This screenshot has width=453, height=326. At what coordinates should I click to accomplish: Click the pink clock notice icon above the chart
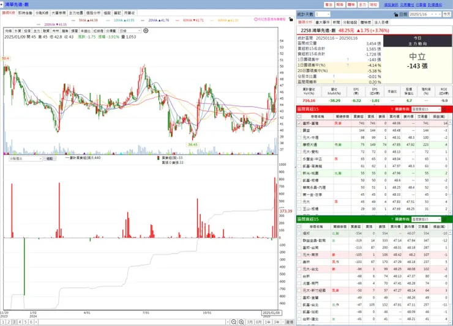[x=256, y=20]
